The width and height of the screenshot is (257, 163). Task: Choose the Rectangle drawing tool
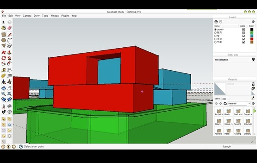click(x=4, y=35)
